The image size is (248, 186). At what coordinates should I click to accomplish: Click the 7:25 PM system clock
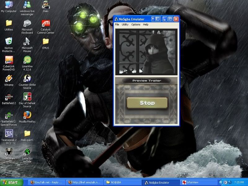coord(239,183)
